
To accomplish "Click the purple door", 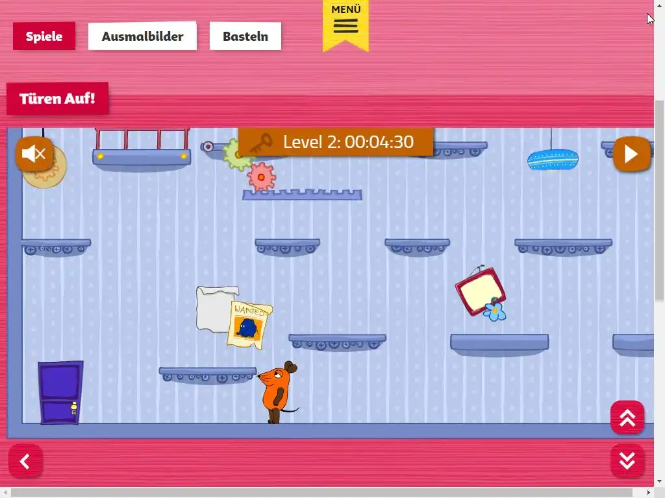I will (x=60, y=392).
